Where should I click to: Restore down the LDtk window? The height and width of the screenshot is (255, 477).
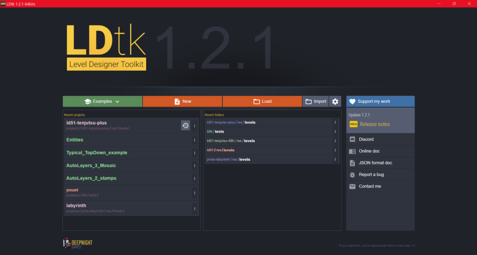pyautogui.click(x=454, y=4)
